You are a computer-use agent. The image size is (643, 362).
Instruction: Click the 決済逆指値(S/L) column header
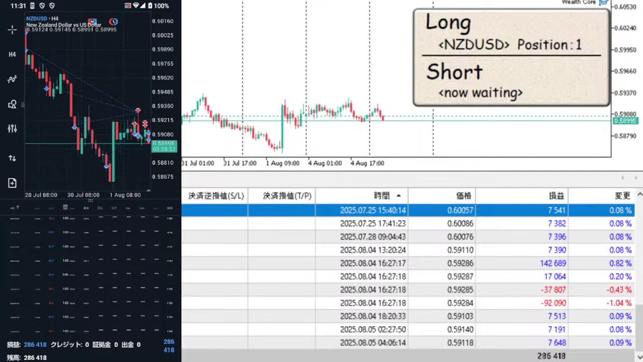point(216,196)
